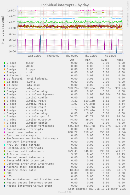
Task: Click the purple Machine check polls swatch
Action: coord(4,170)
